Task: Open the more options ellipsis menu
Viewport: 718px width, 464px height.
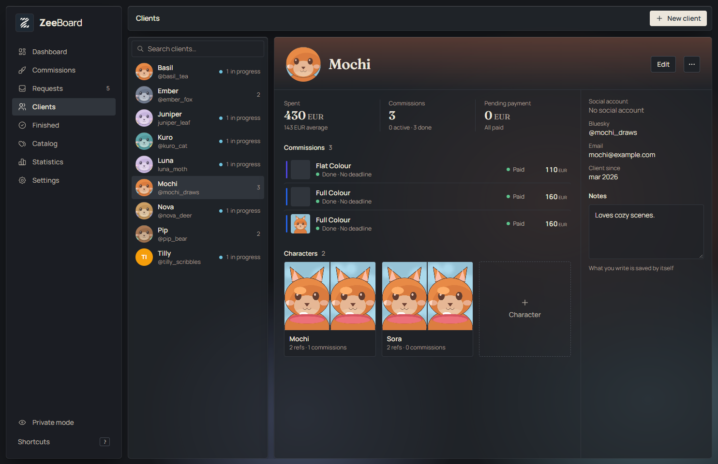Action: 692,64
